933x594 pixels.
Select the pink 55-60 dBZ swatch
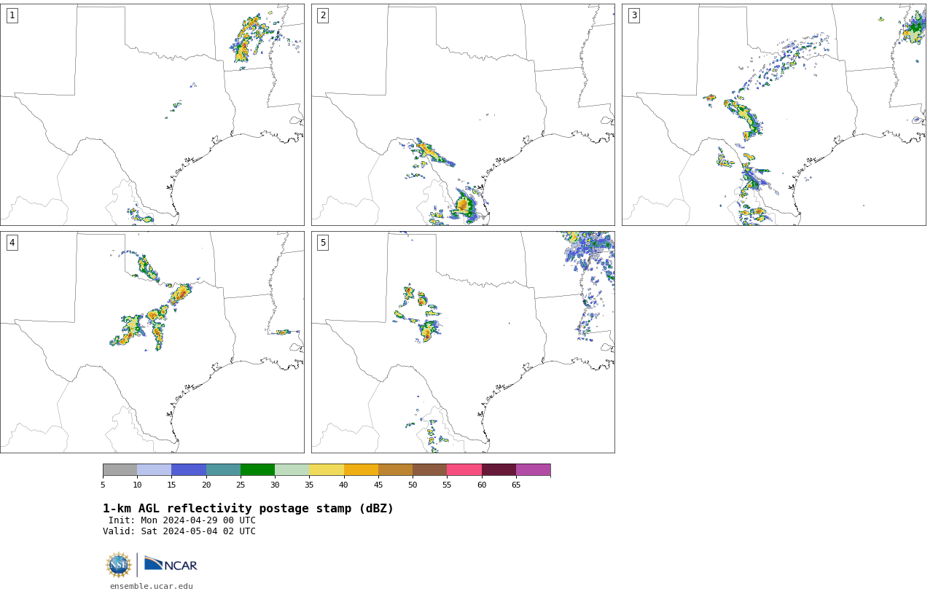(x=464, y=469)
